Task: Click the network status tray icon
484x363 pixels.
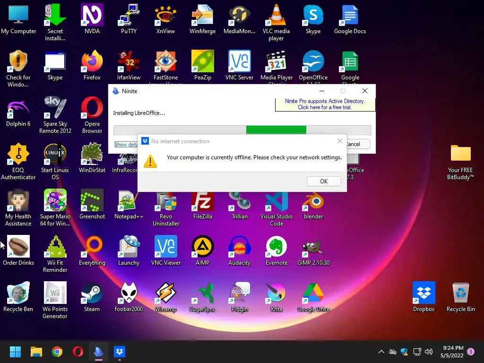Action: point(417,352)
